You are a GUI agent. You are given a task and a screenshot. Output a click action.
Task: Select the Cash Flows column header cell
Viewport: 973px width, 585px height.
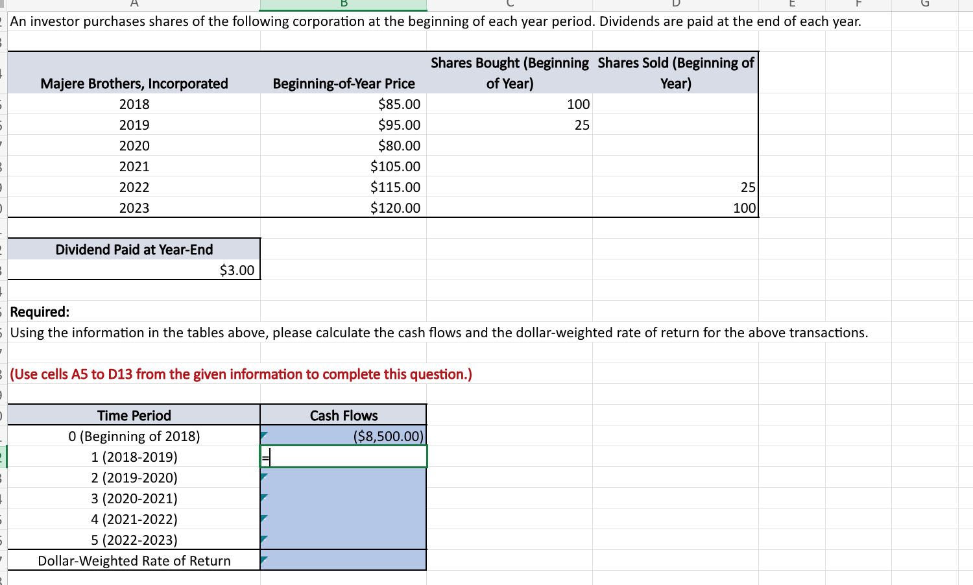(x=344, y=415)
